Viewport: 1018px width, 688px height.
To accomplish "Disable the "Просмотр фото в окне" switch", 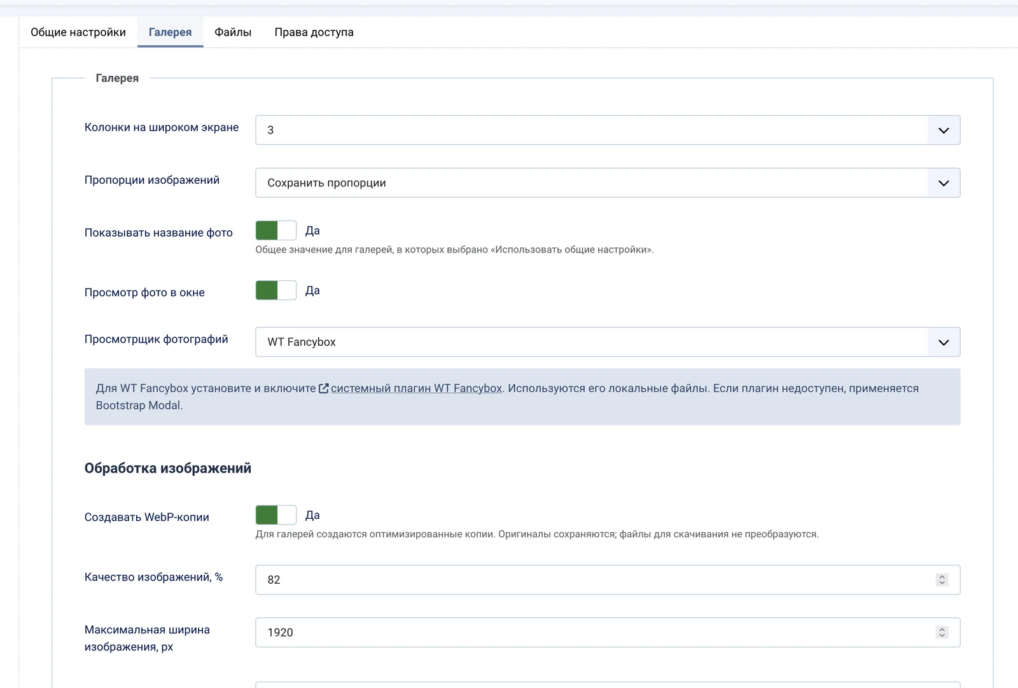I will tap(276, 291).
